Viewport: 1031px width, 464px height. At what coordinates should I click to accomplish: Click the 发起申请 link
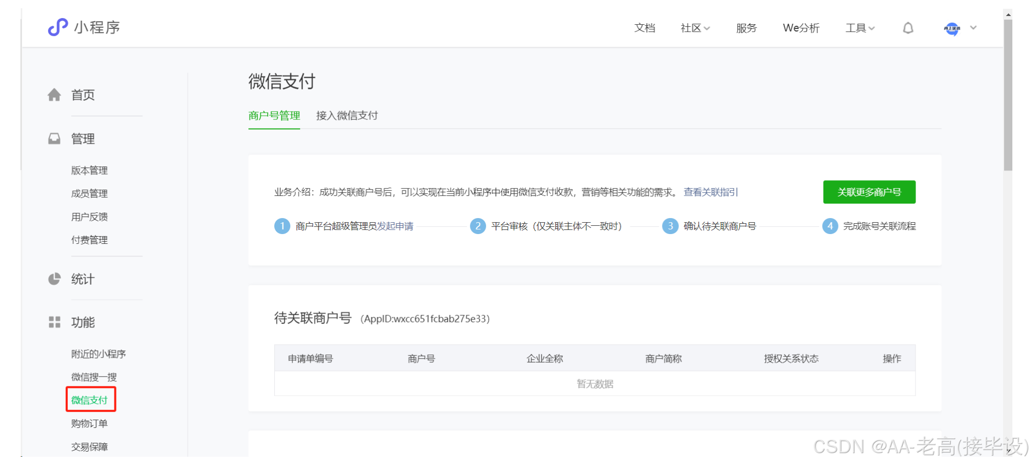395,226
